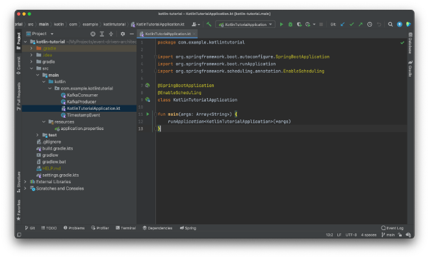Collapse the kotlin folder
Image resolution: width=429 pixels, height=258 pixels.
pos(44,82)
